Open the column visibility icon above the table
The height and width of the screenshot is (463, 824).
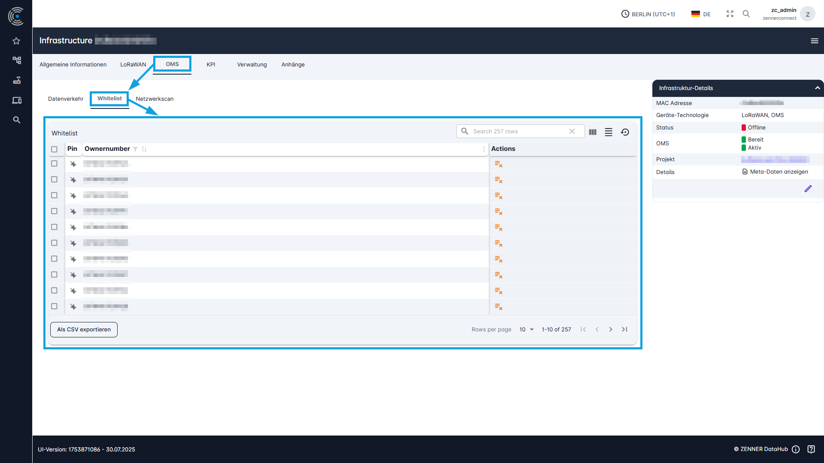[x=592, y=132]
